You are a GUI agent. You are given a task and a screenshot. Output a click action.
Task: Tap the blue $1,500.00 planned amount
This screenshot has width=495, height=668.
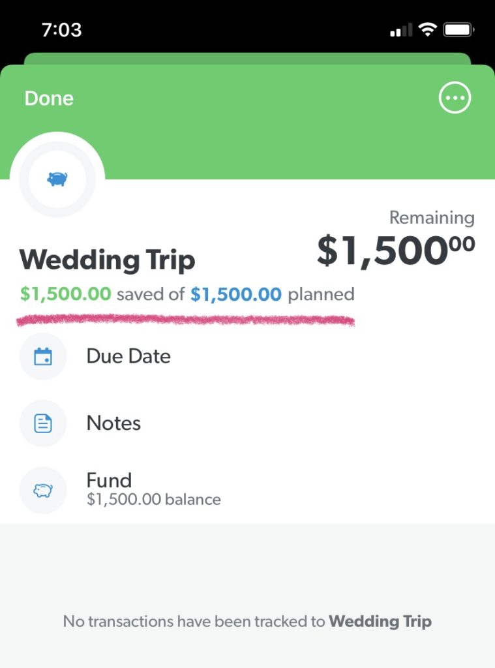(x=236, y=294)
